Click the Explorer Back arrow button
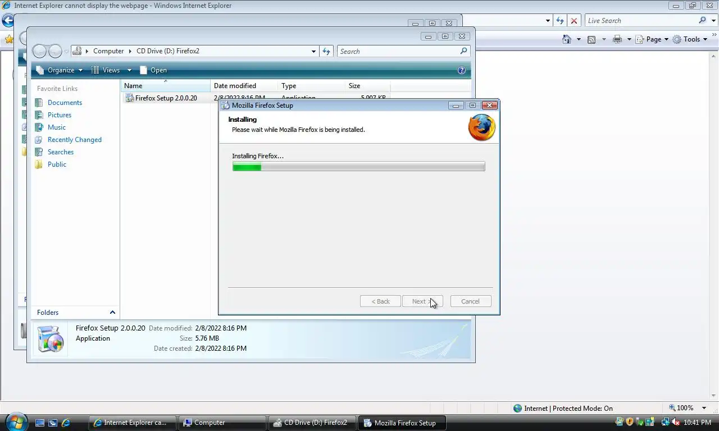719x431 pixels. click(39, 51)
